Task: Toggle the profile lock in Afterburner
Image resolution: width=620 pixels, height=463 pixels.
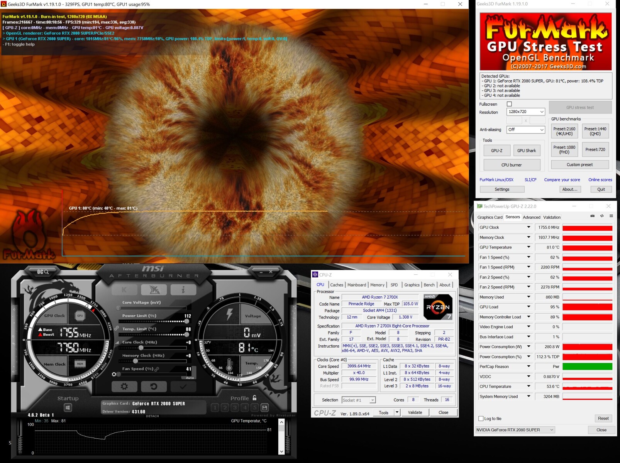Action: click(x=254, y=398)
